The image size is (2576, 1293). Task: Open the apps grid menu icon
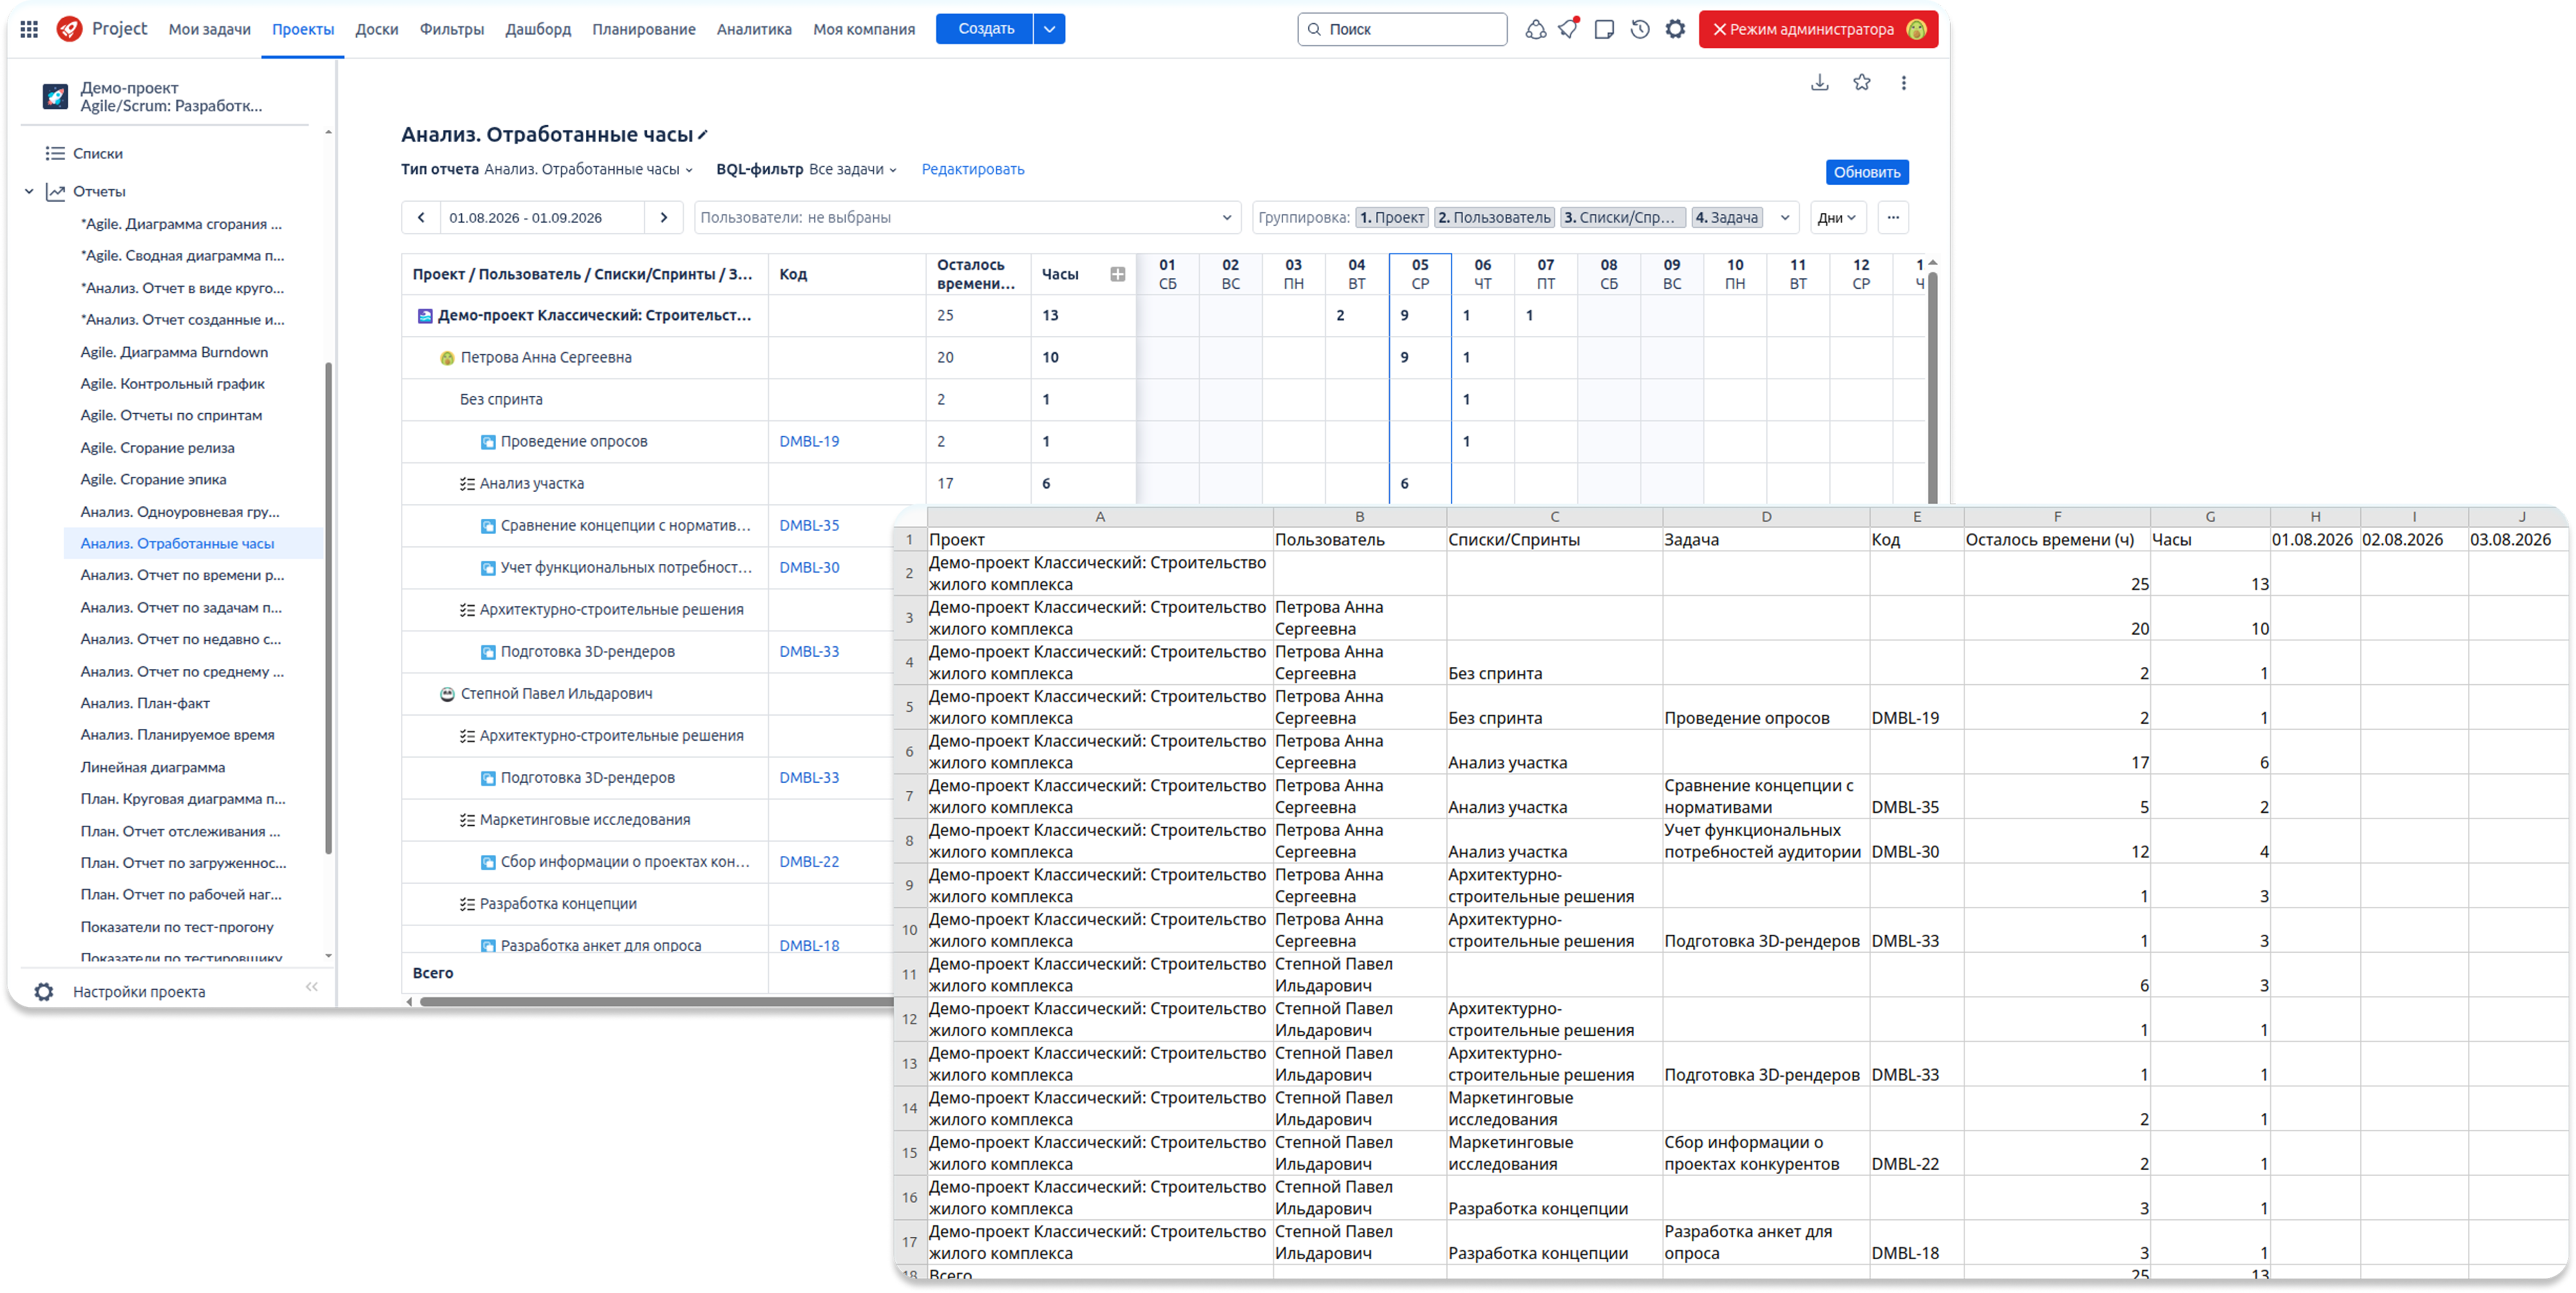point(29,29)
